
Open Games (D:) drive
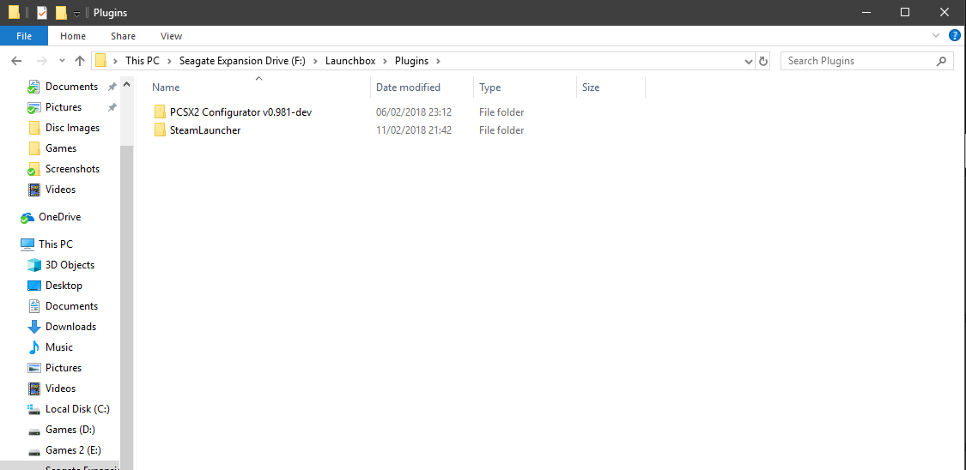(70, 430)
